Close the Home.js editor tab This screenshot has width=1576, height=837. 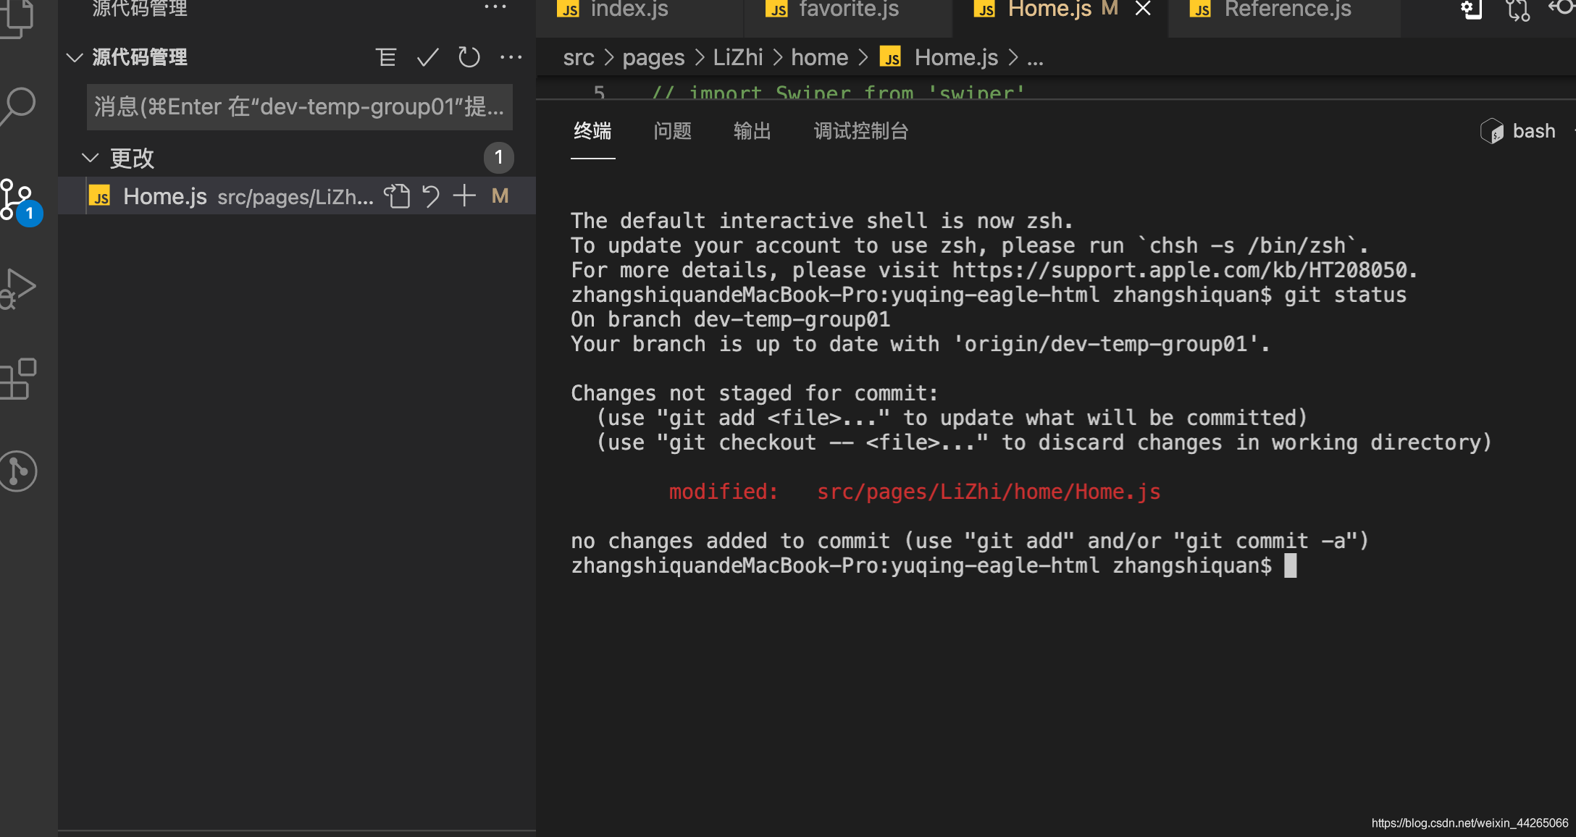[x=1143, y=9]
